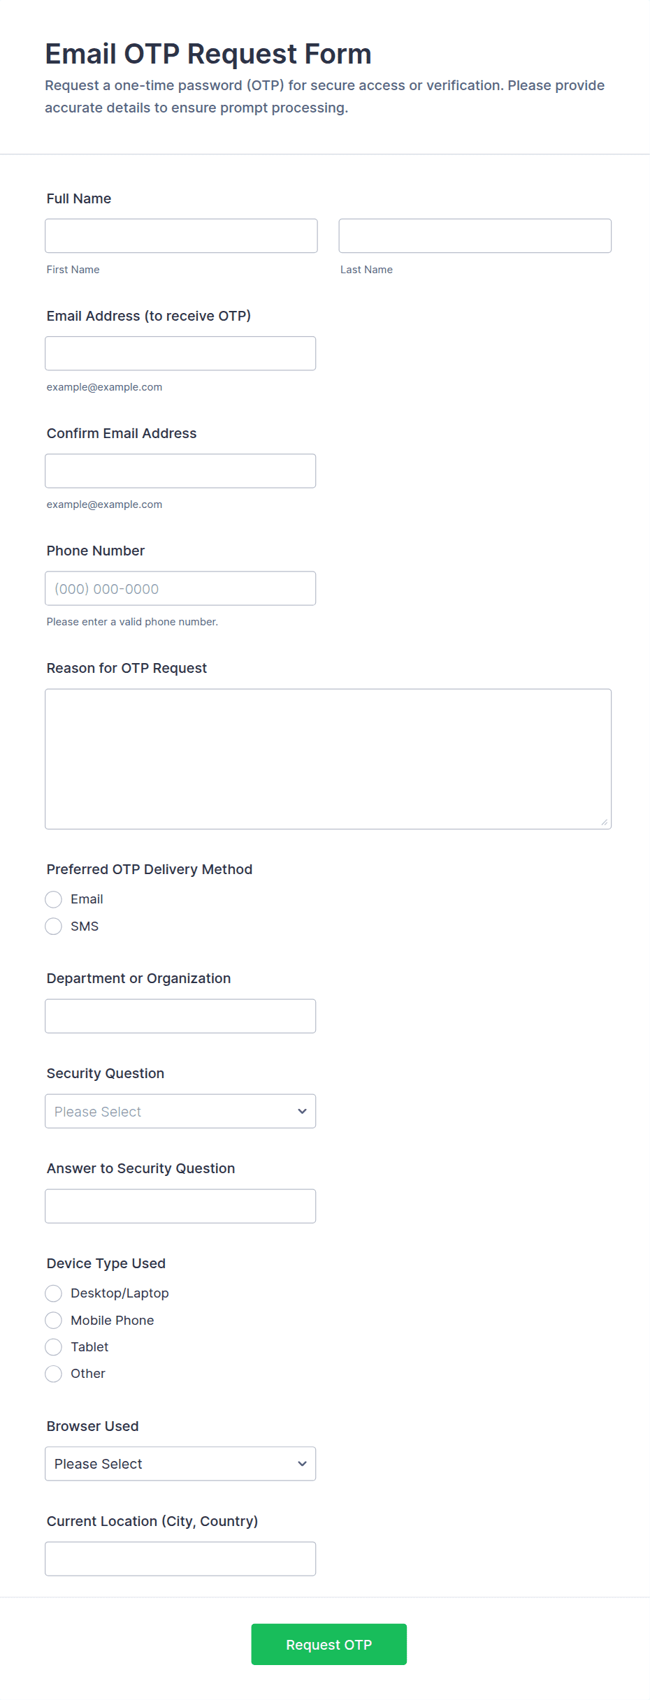Expand the Browser Used dropdown
The image size is (650, 1700).
pyautogui.click(x=180, y=1464)
